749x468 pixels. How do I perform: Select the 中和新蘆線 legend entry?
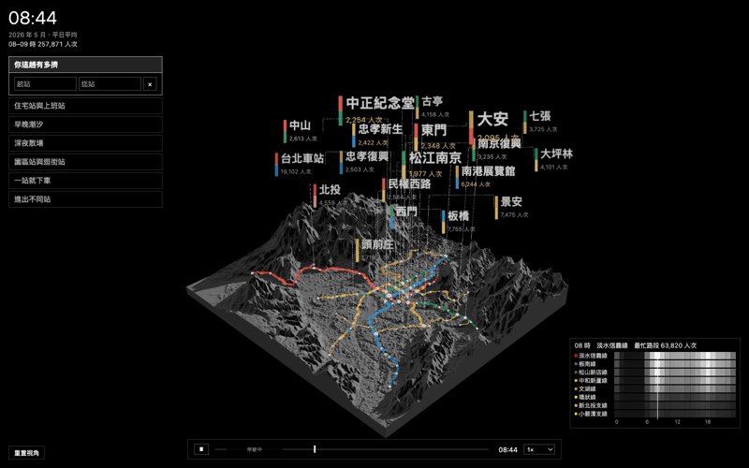click(591, 381)
